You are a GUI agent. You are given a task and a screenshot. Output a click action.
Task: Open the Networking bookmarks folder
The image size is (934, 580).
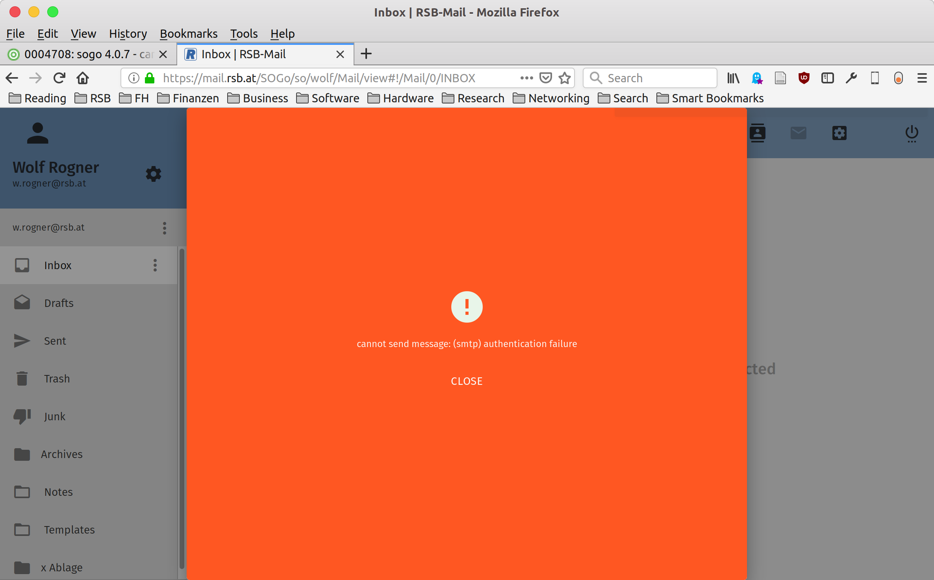551,98
